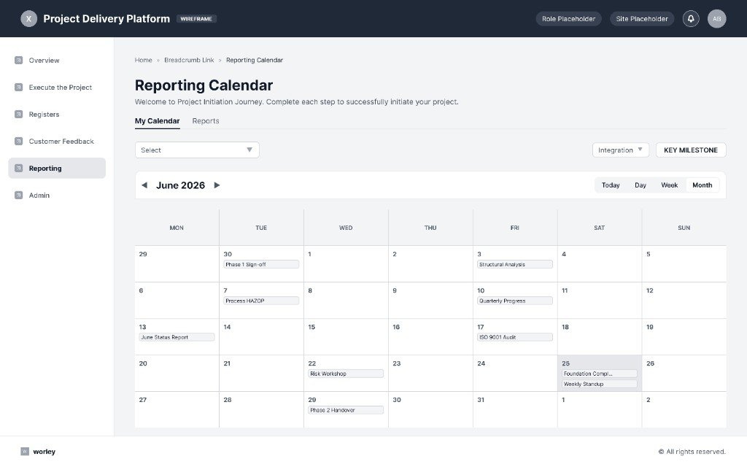
Task: Open the AB user avatar menu
Action: tap(716, 18)
